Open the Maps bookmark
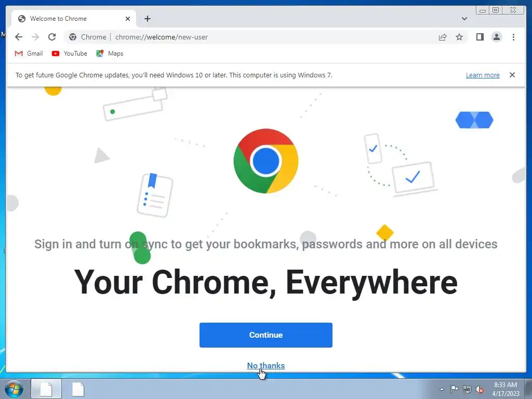Image resolution: width=532 pixels, height=399 pixels. 110,54
